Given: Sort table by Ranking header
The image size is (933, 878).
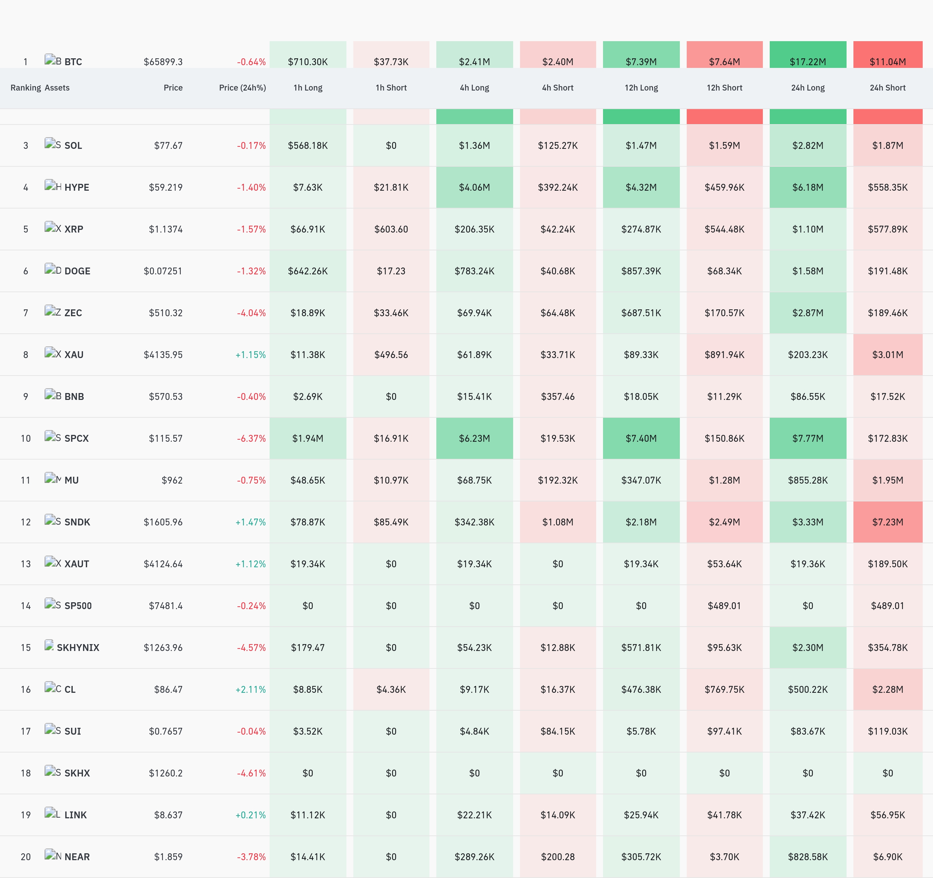Looking at the screenshot, I should pos(26,88).
